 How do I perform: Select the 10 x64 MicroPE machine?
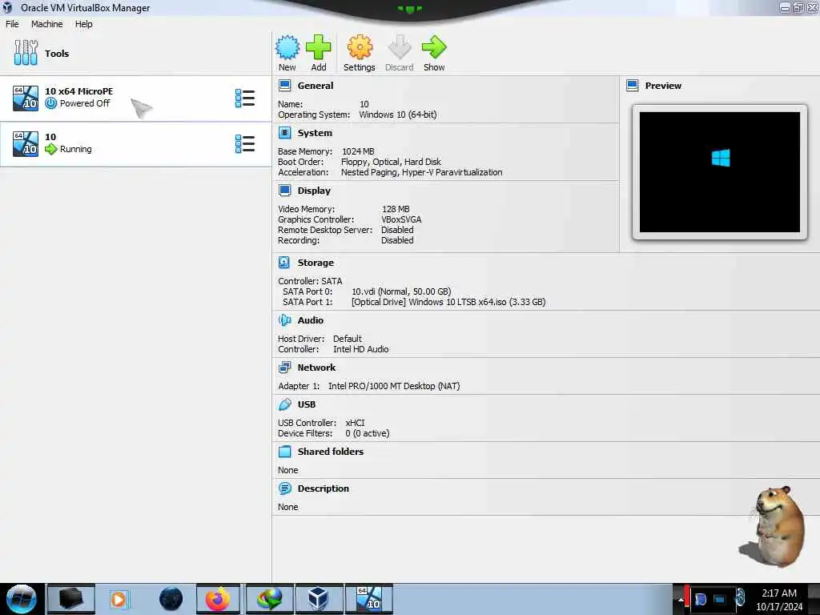coord(135,98)
